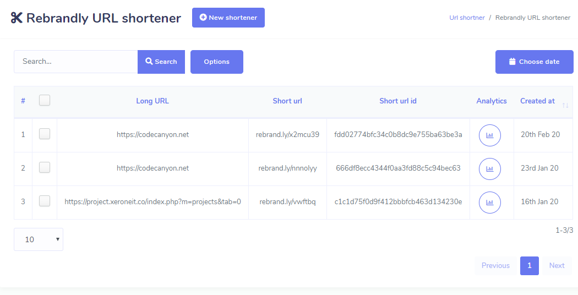Tick the checkbox for row 3
The width and height of the screenshot is (578, 295).
pos(45,201)
